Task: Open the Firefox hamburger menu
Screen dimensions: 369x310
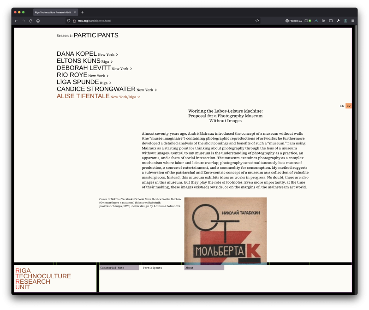Action: pyautogui.click(x=353, y=21)
